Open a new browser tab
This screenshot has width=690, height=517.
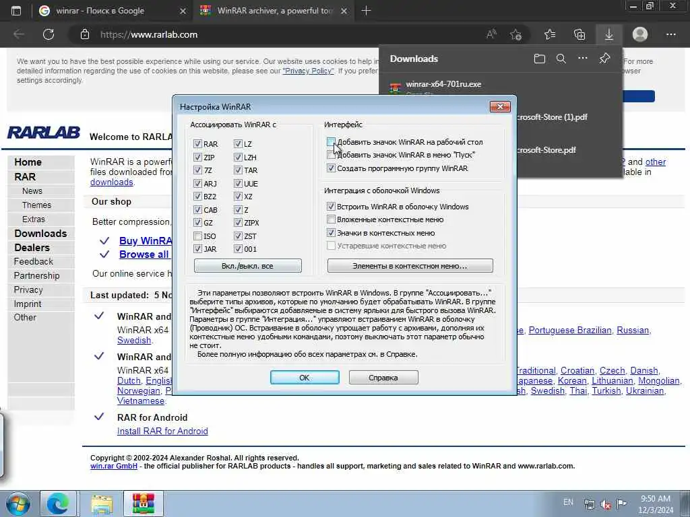[366, 11]
